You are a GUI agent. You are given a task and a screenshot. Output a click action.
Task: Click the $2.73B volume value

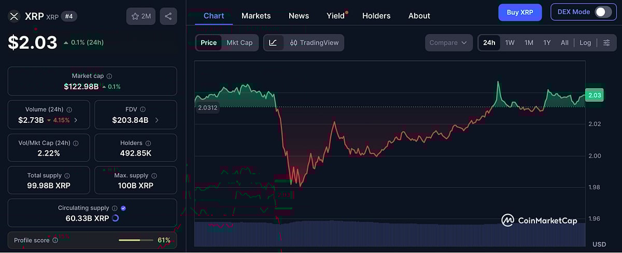tap(31, 120)
